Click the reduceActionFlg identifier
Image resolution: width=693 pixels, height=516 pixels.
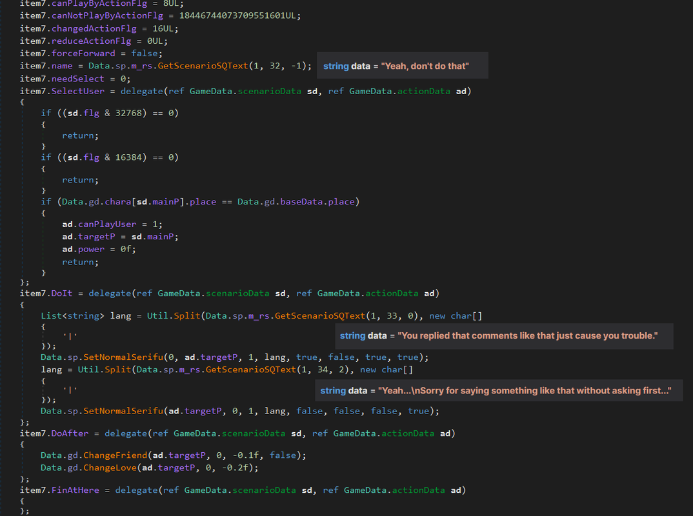tap(92, 41)
